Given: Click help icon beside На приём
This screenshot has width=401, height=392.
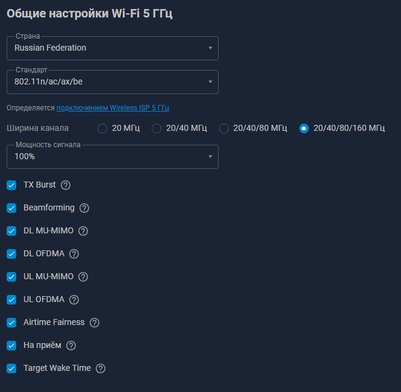Looking at the screenshot, I should tap(71, 346).
